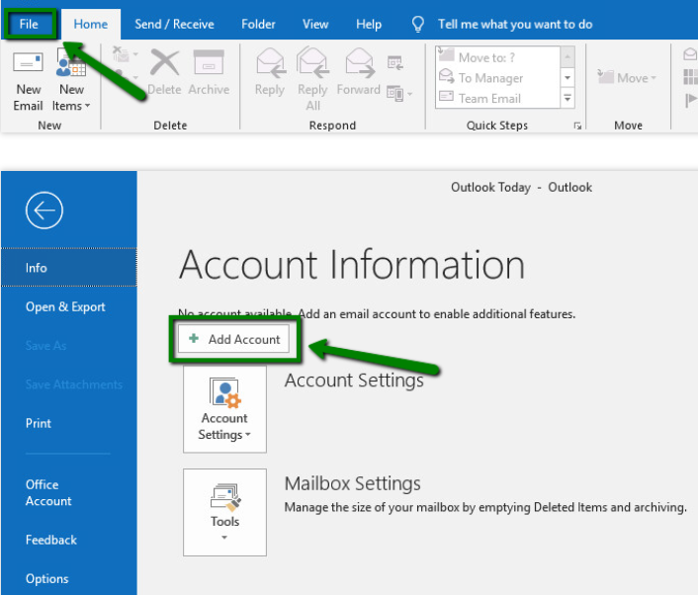This screenshot has height=595, width=698.
Task: Go back using the circled arrow
Action: 44,211
